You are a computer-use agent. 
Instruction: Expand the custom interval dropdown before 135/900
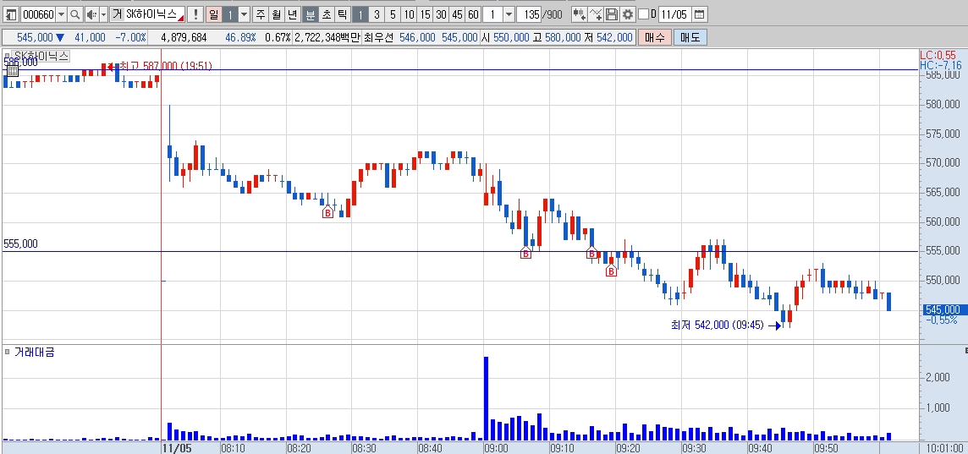point(508,14)
